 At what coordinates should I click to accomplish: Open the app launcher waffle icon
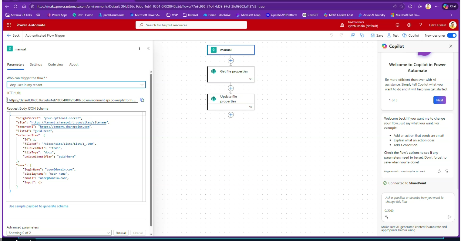tap(9, 25)
